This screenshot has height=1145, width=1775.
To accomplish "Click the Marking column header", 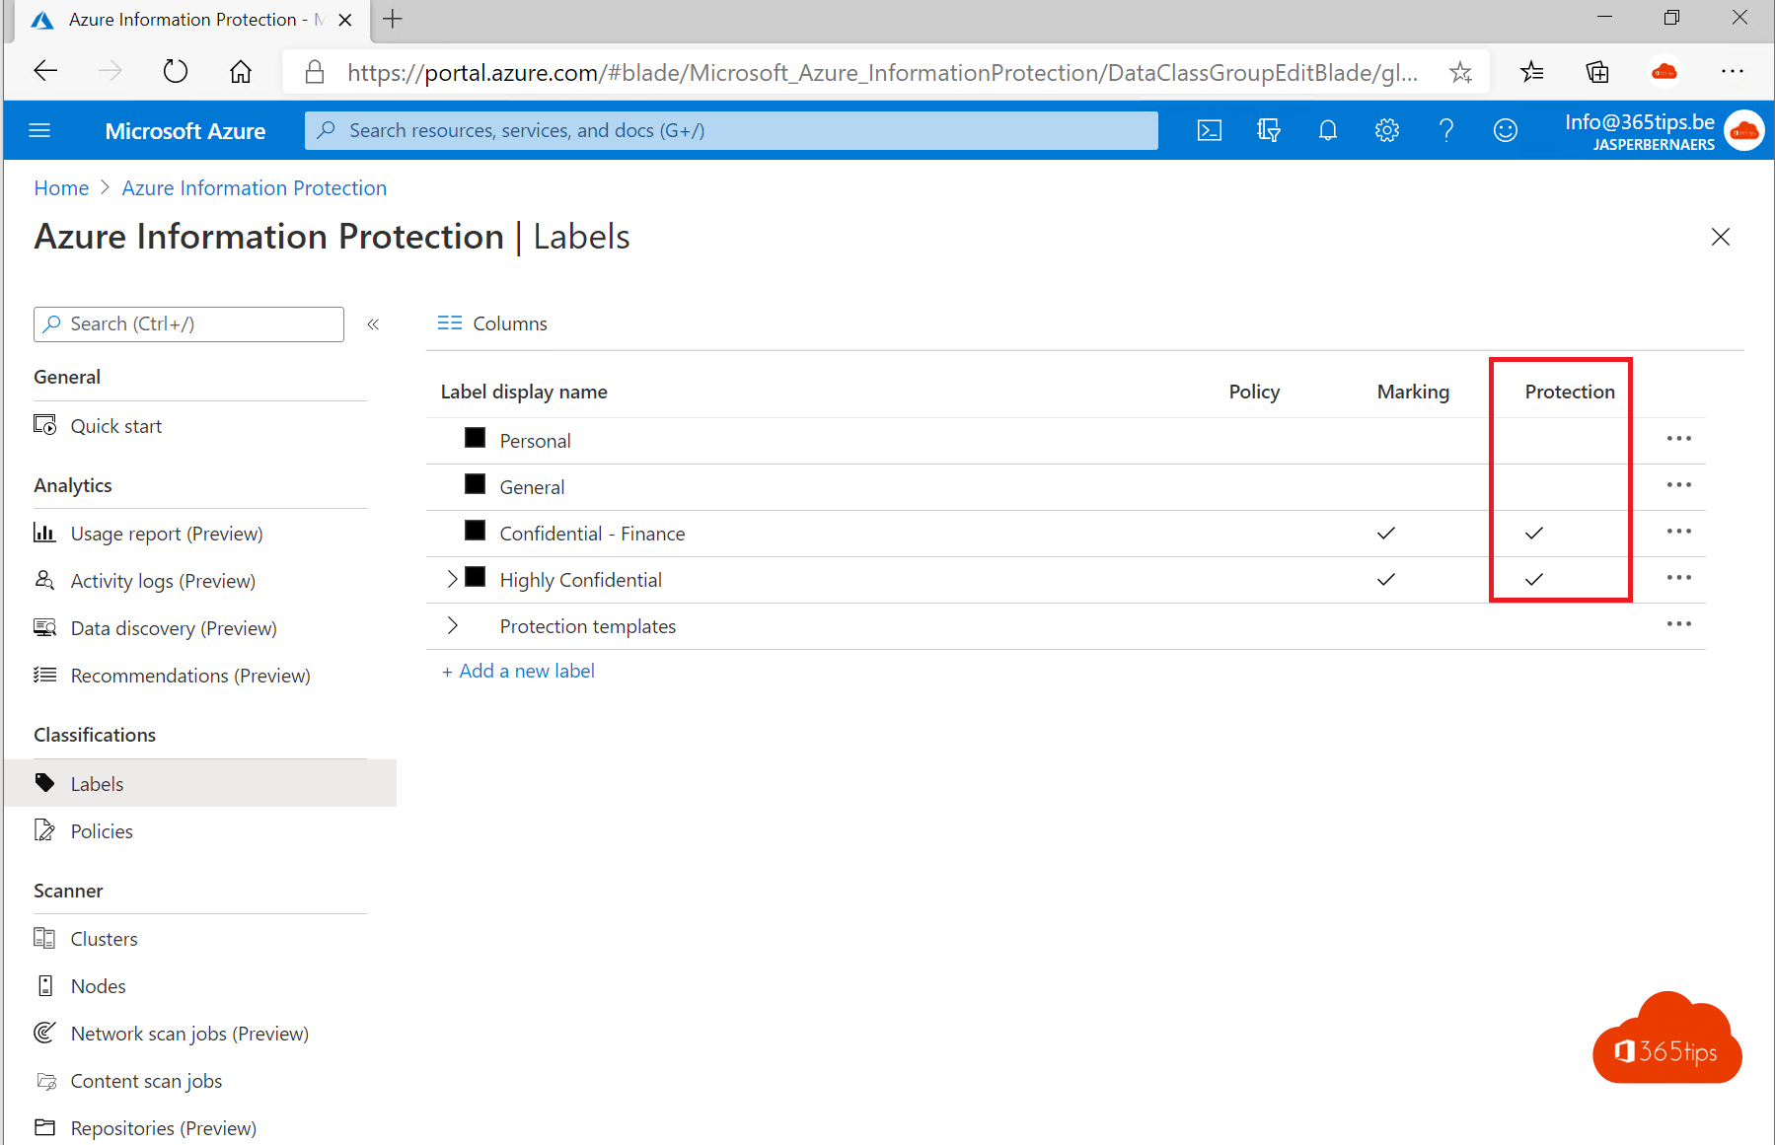I will (1413, 392).
